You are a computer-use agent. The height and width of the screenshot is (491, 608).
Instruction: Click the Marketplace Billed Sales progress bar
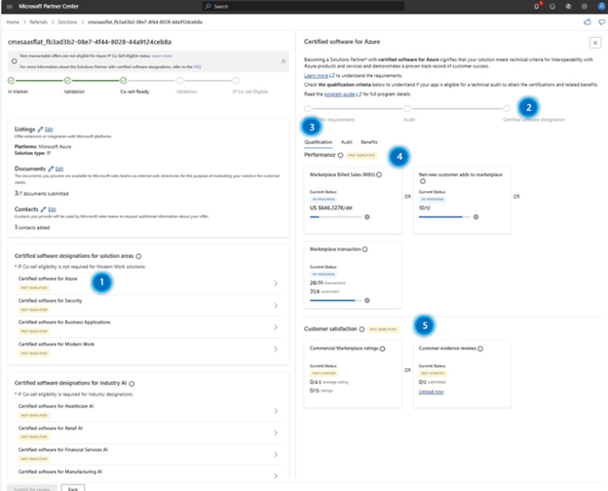[x=337, y=217]
